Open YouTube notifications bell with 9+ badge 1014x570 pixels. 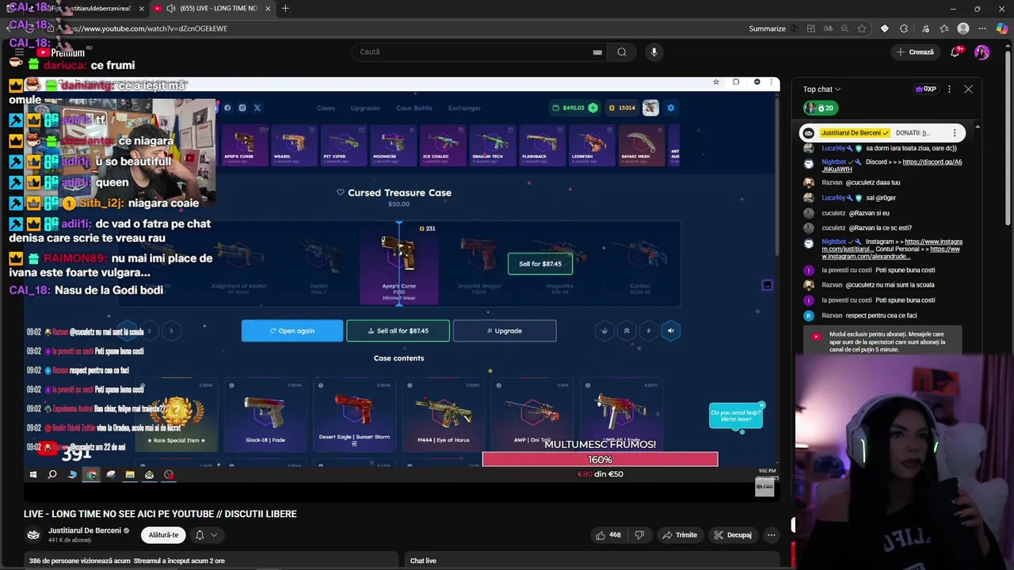pos(957,51)
